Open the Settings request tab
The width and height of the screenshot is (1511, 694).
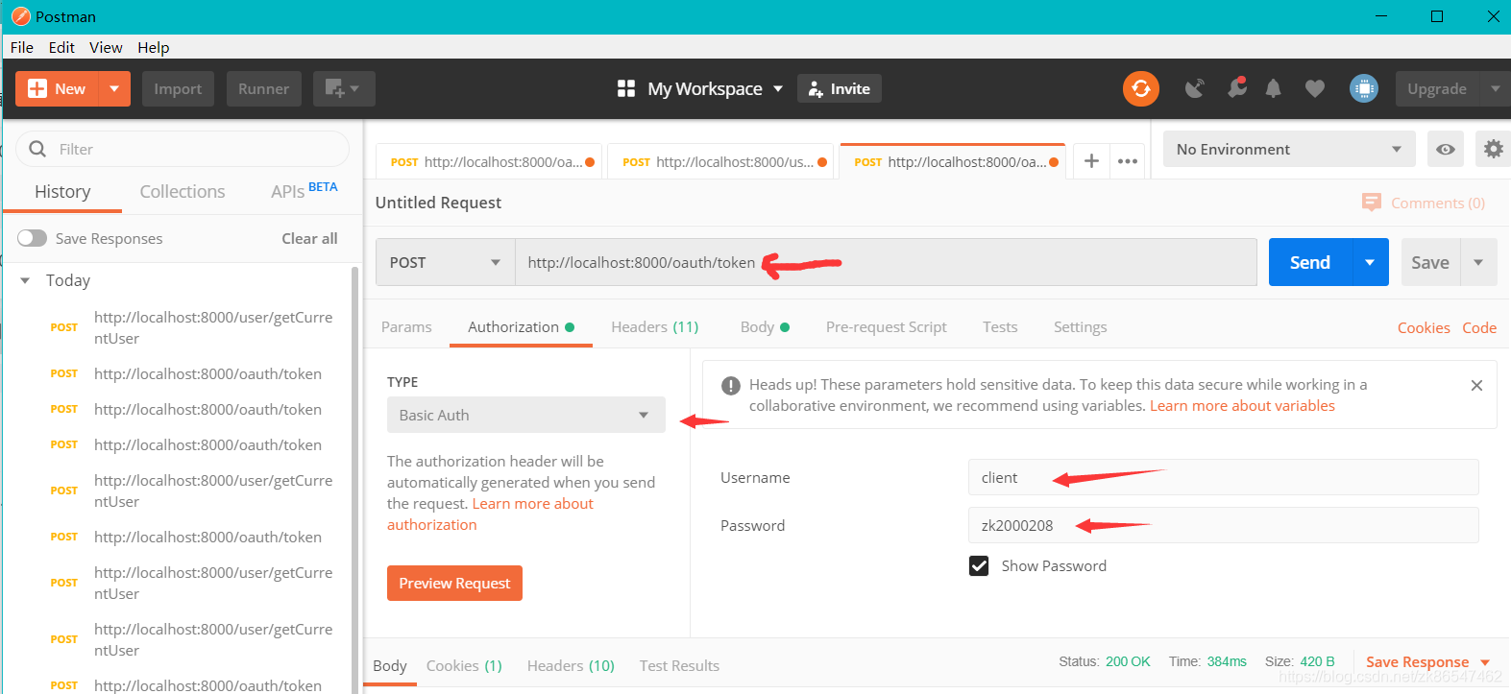coord(1080,327)
